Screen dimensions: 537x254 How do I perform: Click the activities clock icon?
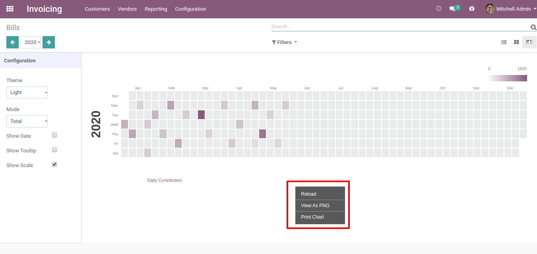(439, 9)
